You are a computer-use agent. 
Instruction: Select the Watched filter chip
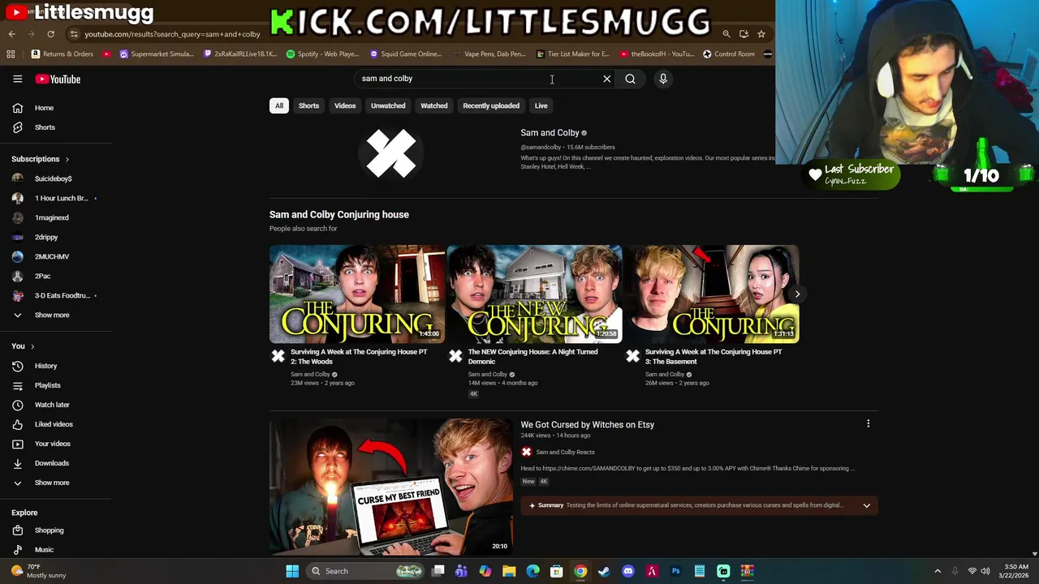(x=433, y=105)
